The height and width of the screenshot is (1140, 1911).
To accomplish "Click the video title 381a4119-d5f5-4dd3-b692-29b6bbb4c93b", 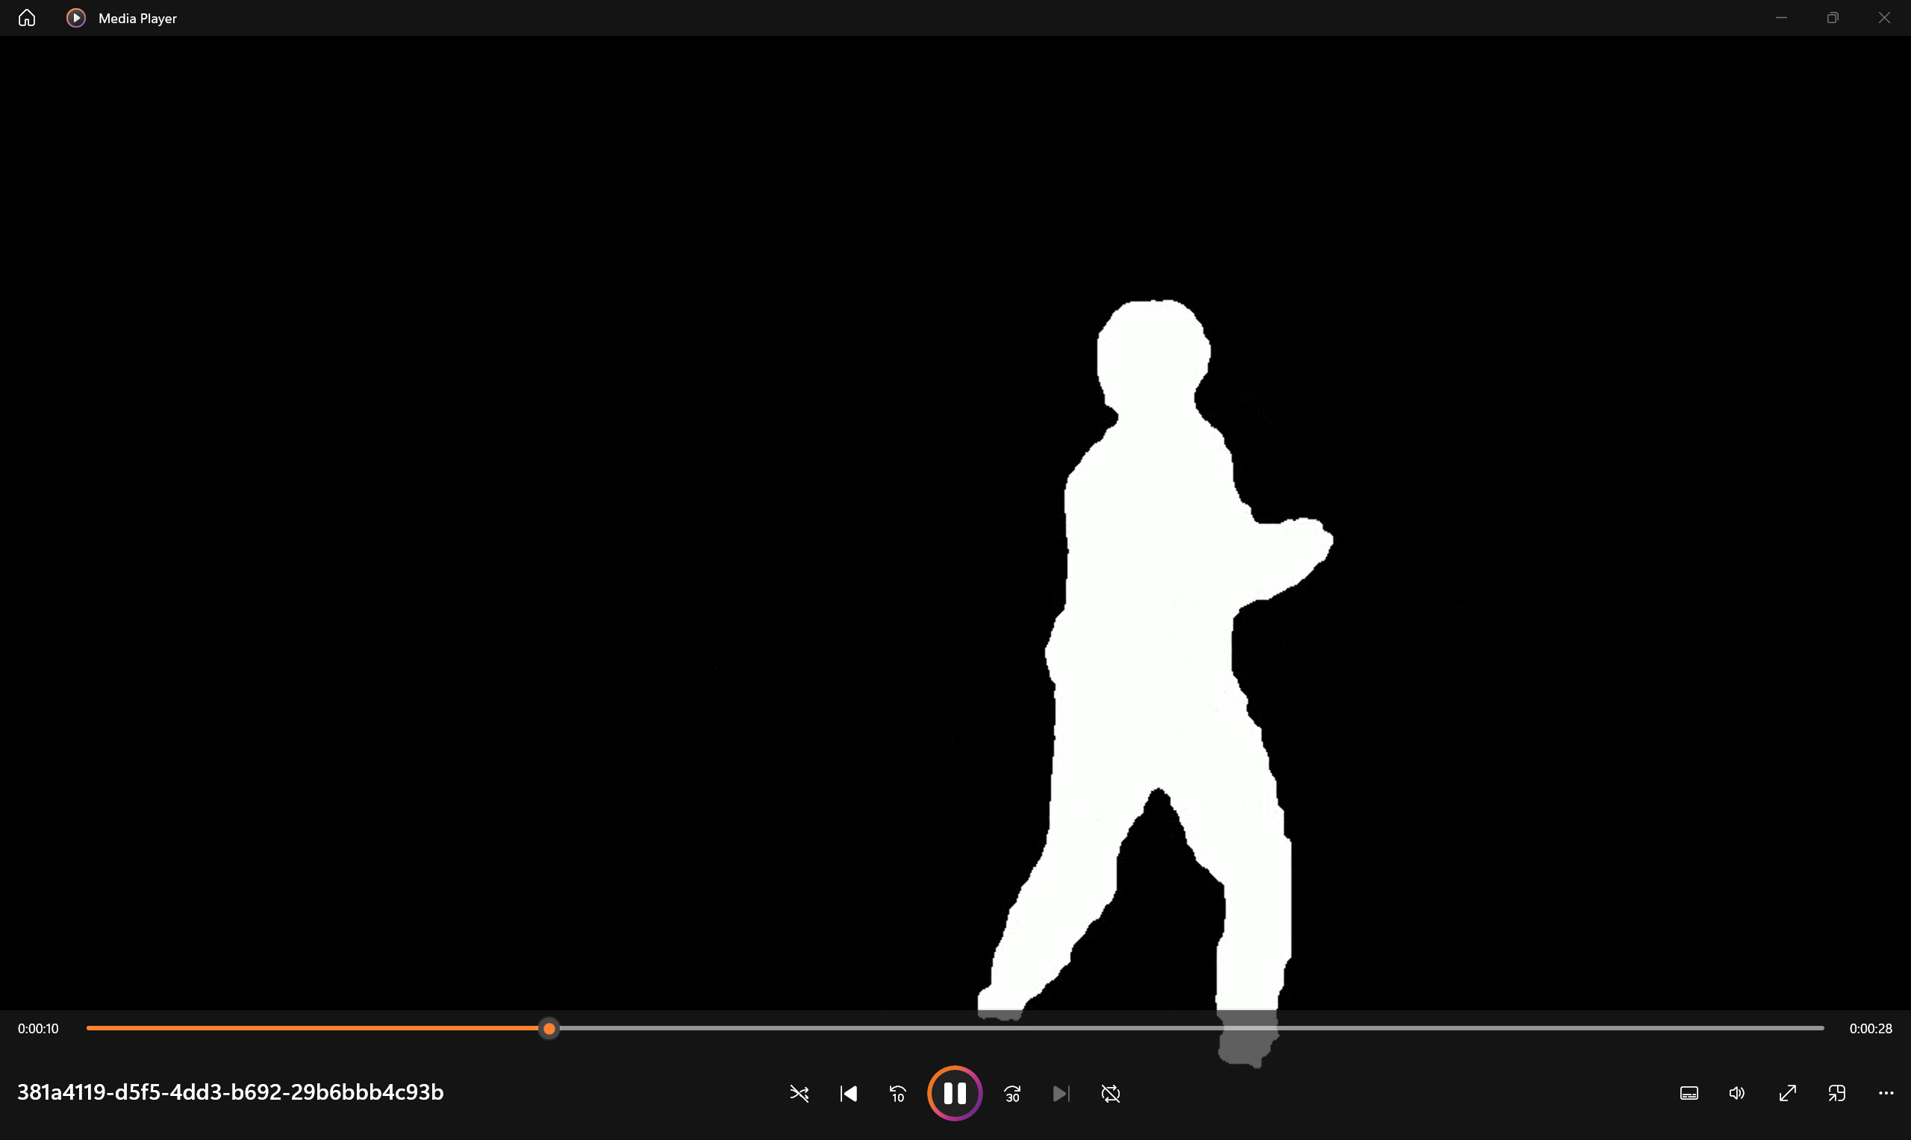I will point(231,1091).
